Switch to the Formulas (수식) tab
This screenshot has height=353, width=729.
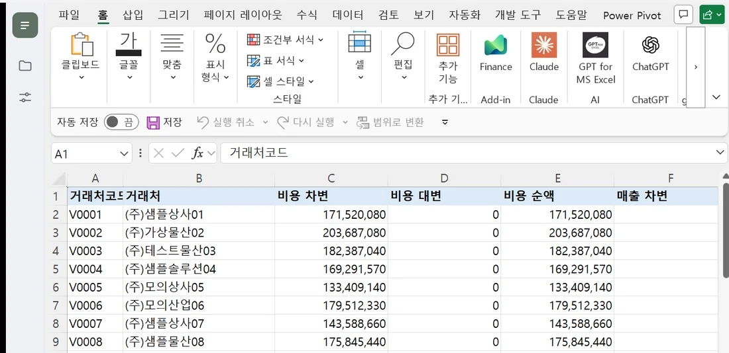tap(307, 15)
